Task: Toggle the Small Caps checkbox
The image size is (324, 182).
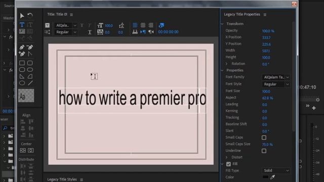Action: (264, 138)
